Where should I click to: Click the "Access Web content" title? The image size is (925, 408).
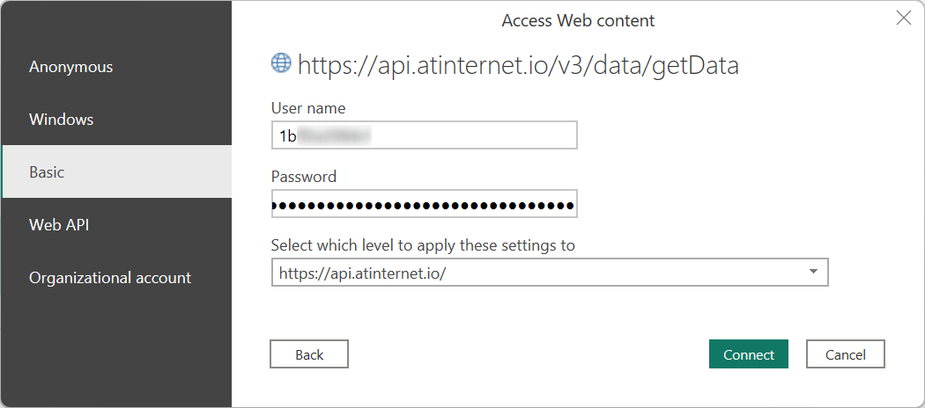pyautogui.click(x=578, y=20)
